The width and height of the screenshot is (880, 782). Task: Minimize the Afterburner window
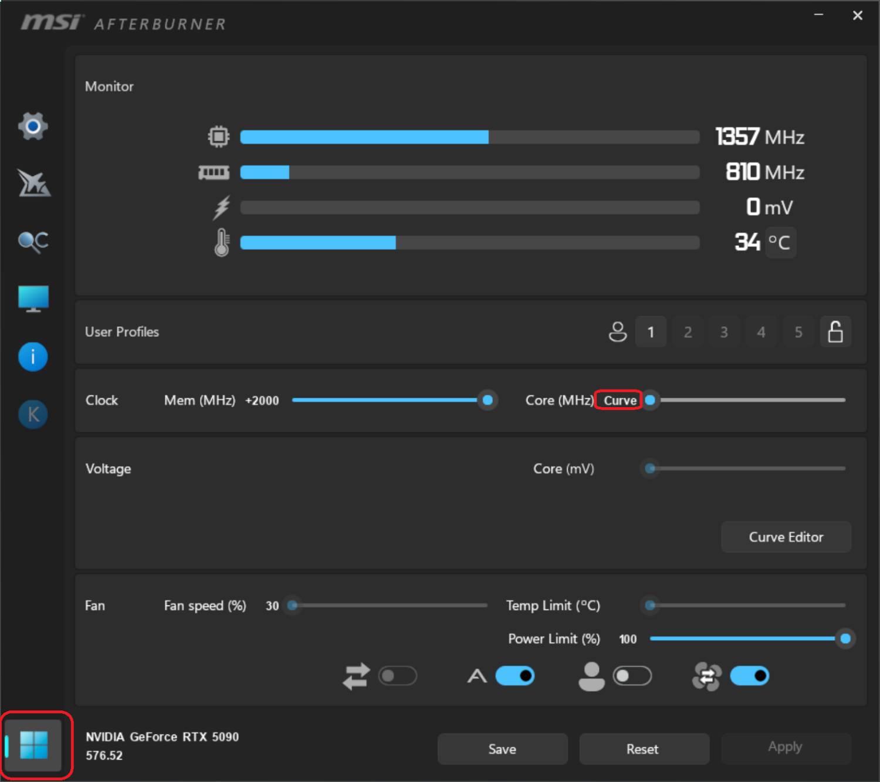click(x=818, y=14)
